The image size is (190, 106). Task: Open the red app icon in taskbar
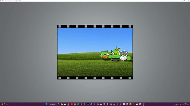click(72, 104)
